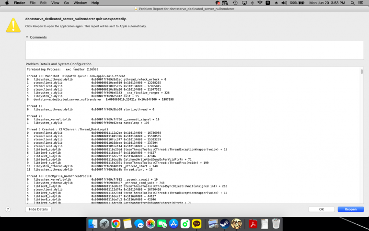Open the Go menu

(66, 3)
